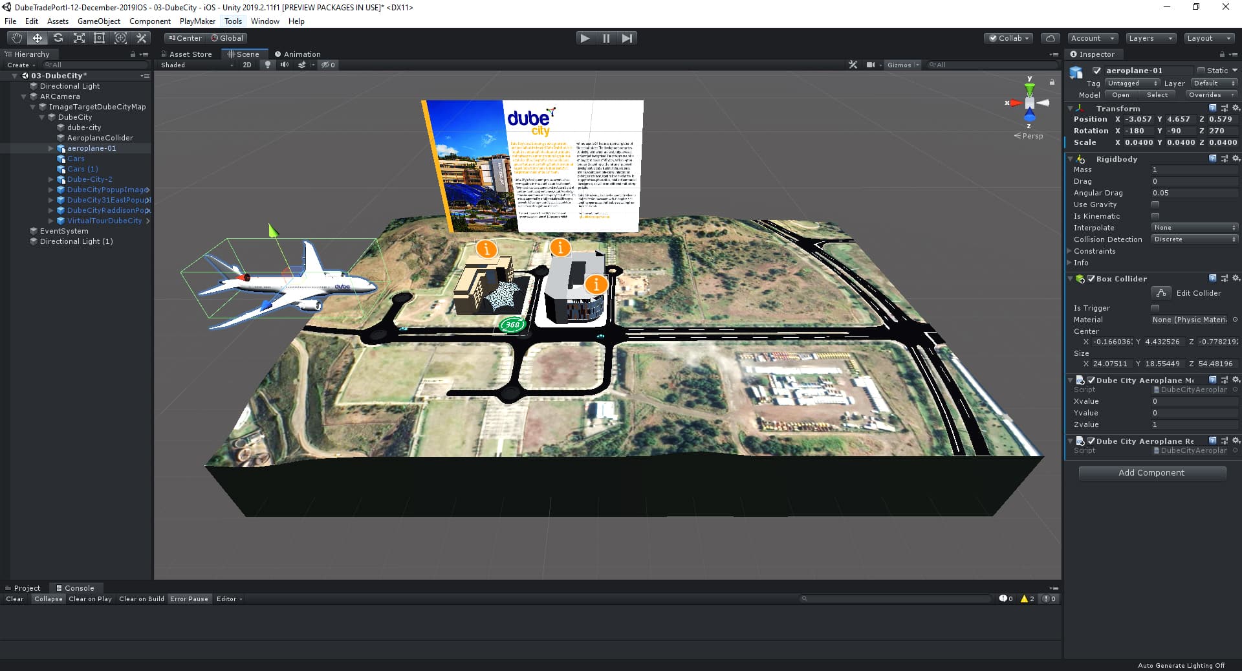This screenshot has height=671, width=1242.
Task: Click the Pause button
Action: click(606, 38)
